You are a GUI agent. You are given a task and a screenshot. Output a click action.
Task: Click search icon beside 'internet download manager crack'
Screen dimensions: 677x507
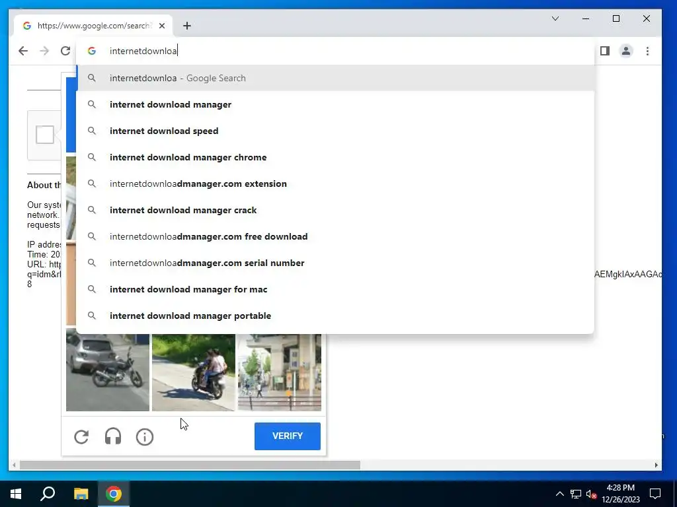coord(91,210)
